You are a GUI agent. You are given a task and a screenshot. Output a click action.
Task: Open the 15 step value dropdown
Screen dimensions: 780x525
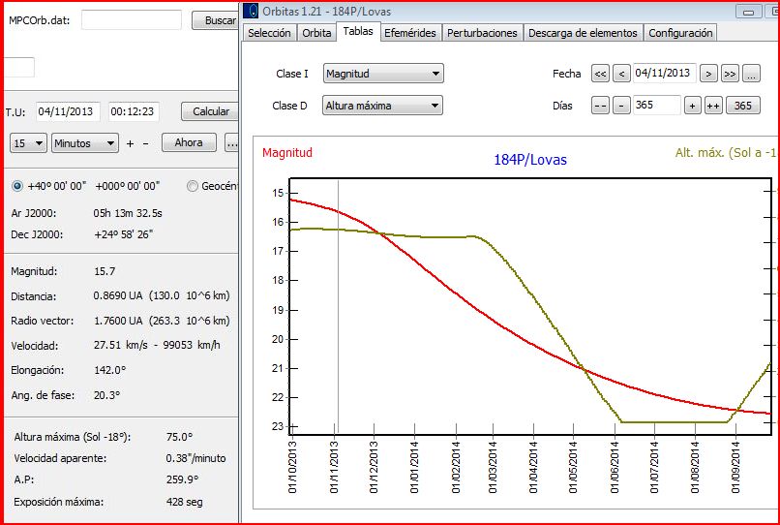coord(28,143)
